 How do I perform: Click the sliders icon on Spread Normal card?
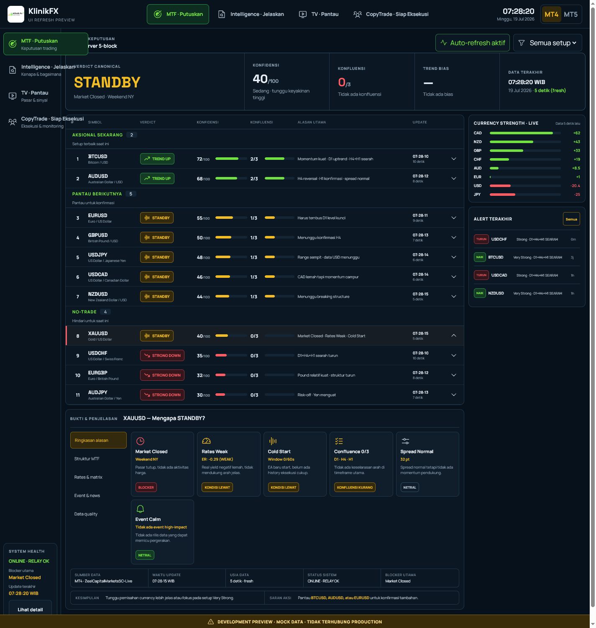click(405, 441)
